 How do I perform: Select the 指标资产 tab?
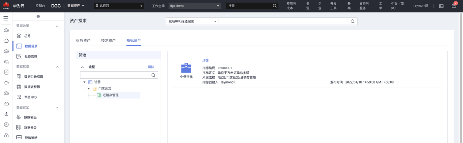[x=134, y=40]
